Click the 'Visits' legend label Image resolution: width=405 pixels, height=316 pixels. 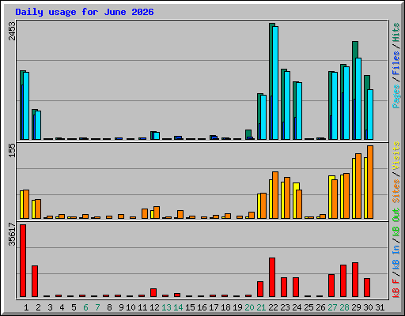(396, 156)
